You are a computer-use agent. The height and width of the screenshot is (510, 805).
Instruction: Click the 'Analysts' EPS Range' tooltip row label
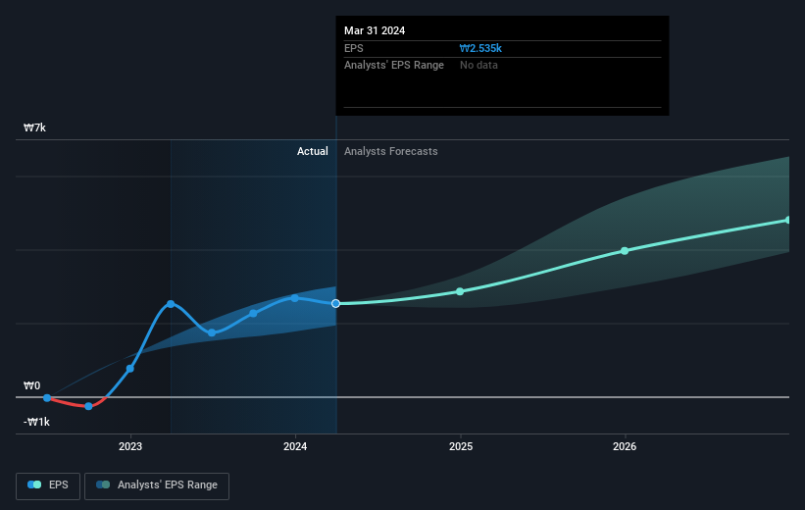coord(394,66)
